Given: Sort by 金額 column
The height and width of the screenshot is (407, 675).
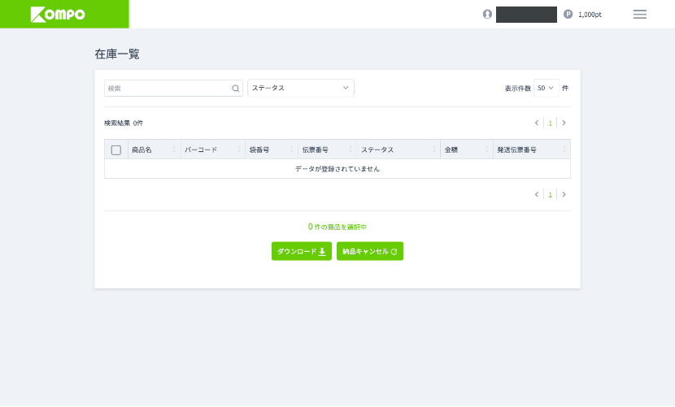Looking at the screenshot, I should click(x=467, y=149).
